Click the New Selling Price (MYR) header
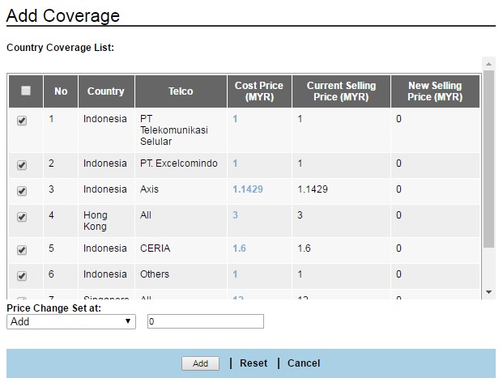This screenshot has height=382, width=503. pyautogui.click(x=435, y=91)
